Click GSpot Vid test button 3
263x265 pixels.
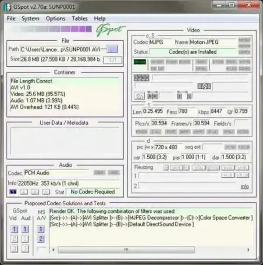(14, 248)
